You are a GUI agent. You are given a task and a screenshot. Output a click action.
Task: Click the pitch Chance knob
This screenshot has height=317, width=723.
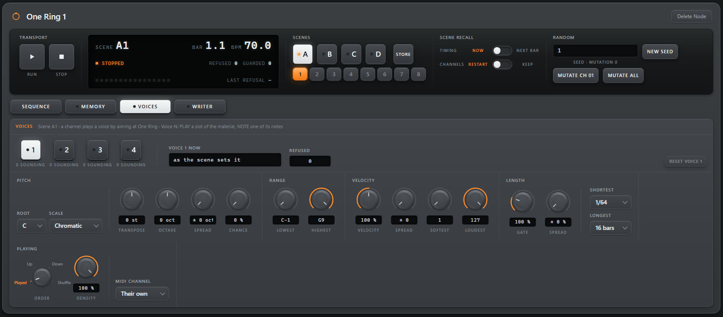click(x=239, y=200)
